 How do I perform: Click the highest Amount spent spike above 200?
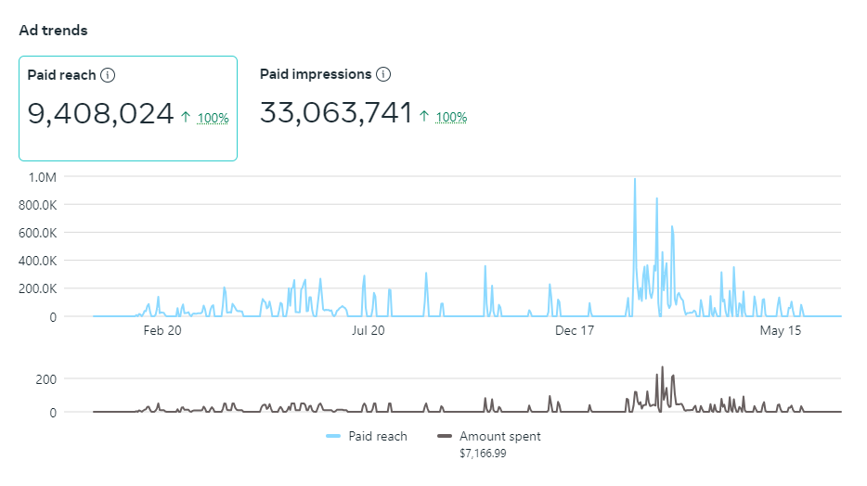(663, 368)
